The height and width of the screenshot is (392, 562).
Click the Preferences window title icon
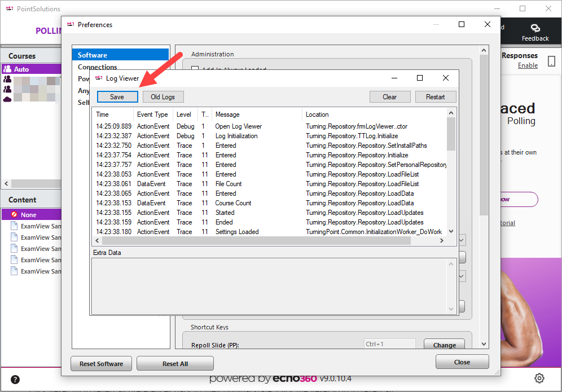71,24
